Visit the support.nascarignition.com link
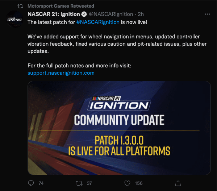Viewport: 217px width, 191px height. point(61,73)
